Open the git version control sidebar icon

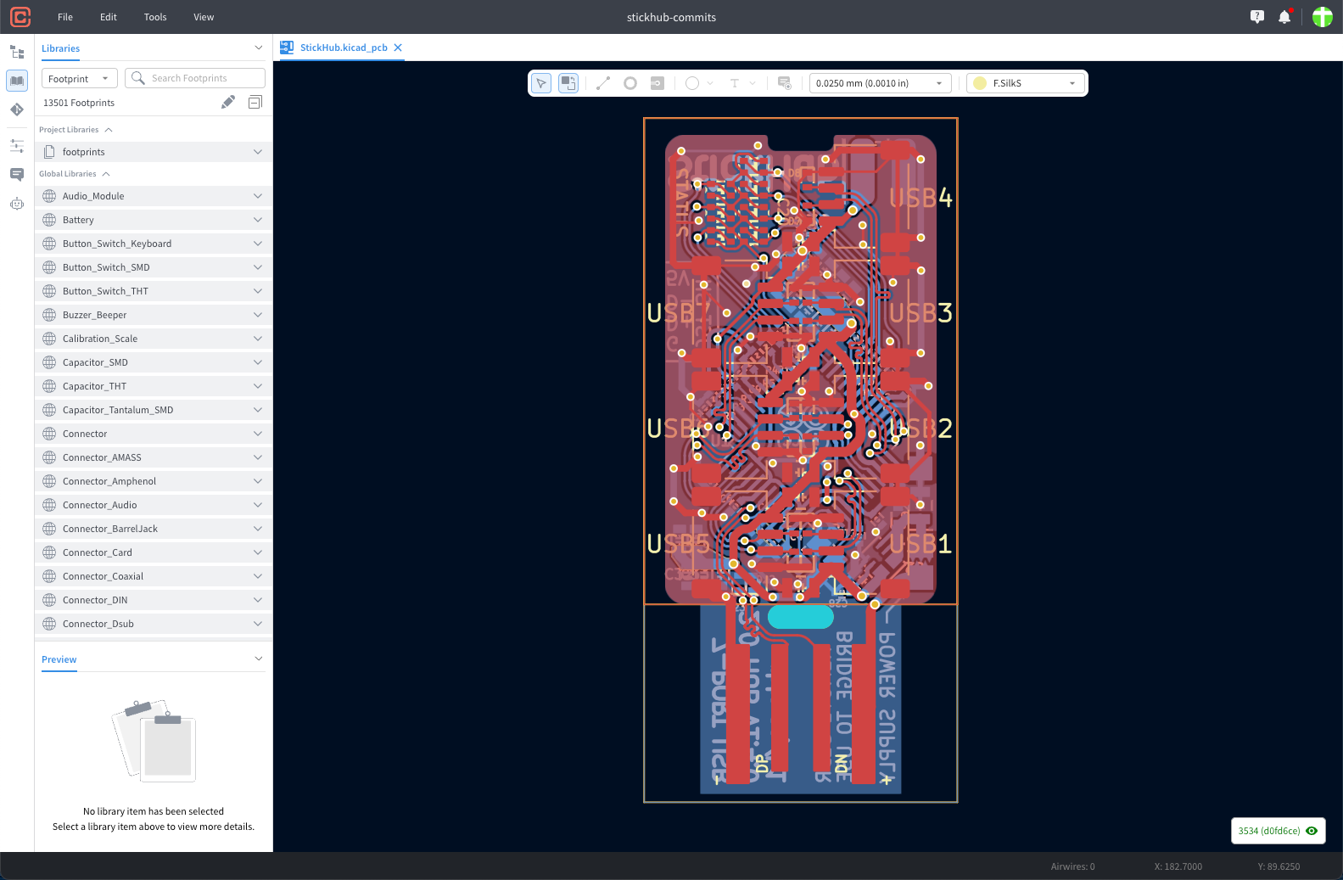tap(17, 109)
